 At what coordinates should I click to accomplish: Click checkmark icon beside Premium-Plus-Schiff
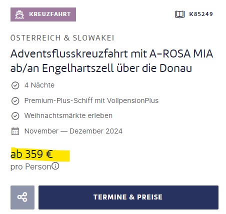click(15, 101)
